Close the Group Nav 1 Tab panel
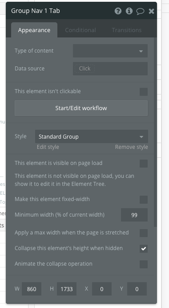The width and height of the screenshot is (169, 308). (151, 11)
